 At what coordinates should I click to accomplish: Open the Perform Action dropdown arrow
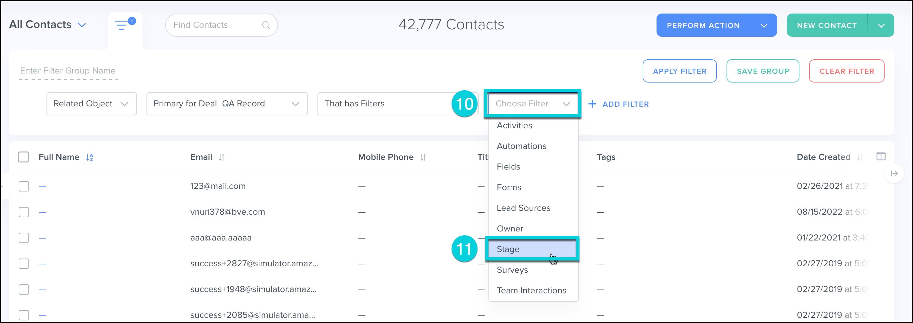(x=764, y=25)
